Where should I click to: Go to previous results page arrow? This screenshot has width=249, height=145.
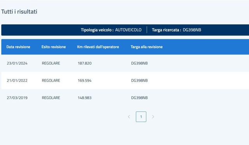point(129,117)
